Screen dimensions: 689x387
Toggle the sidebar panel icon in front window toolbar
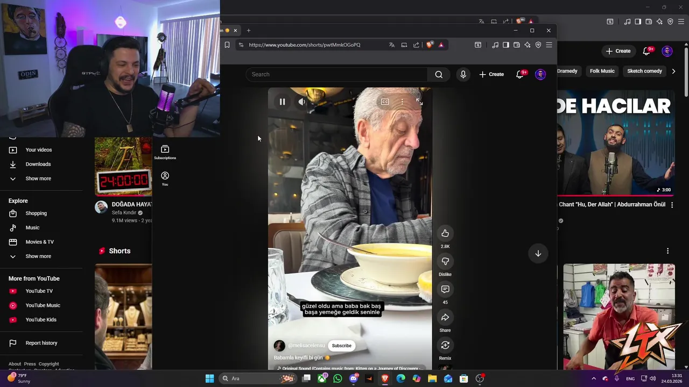506,45
